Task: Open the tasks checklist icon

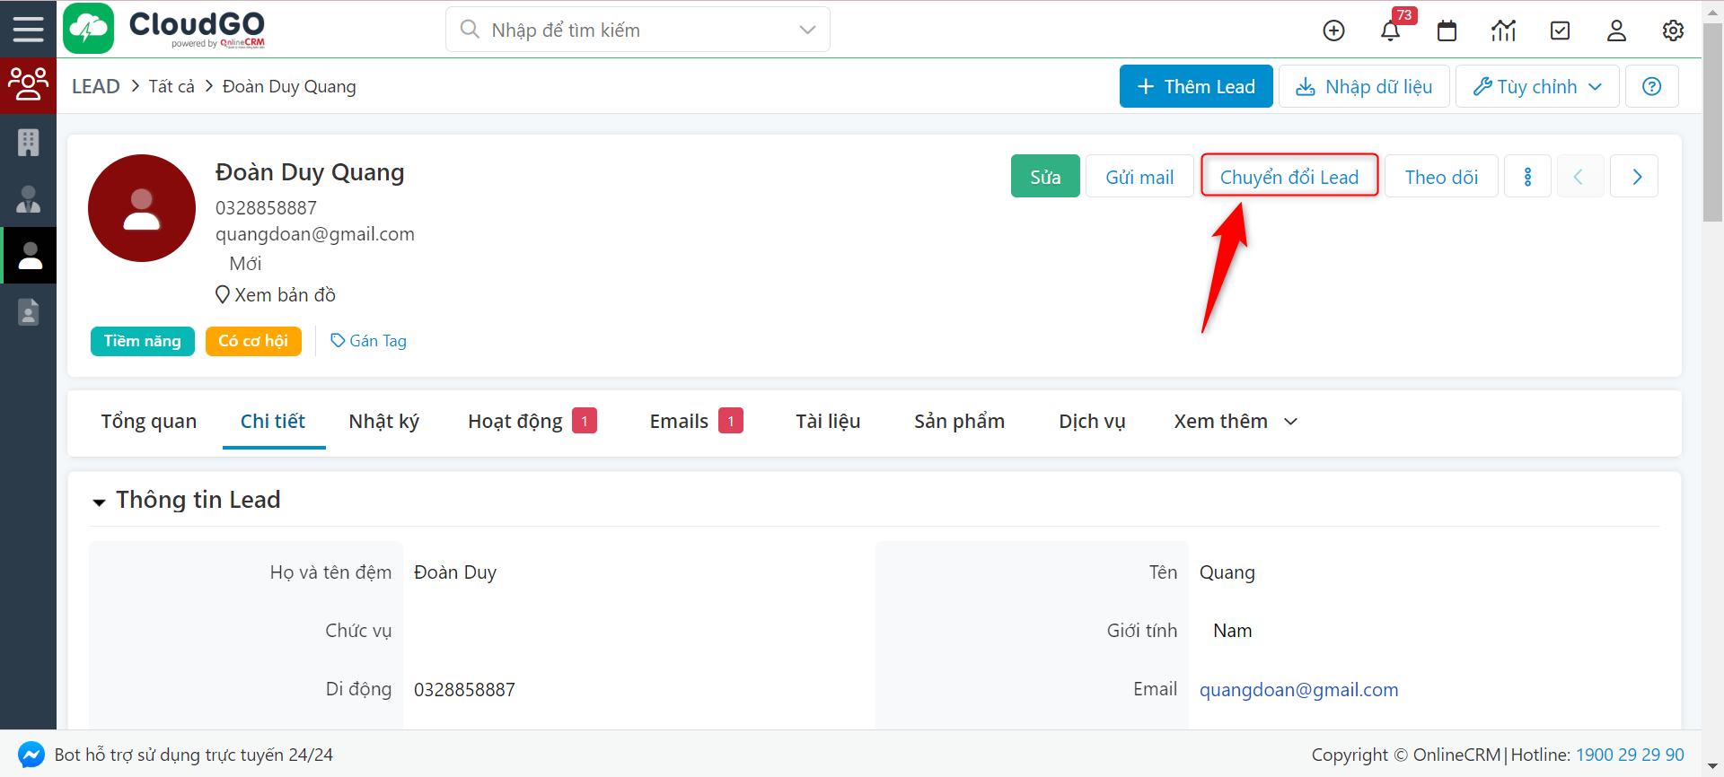Action: pyautogui.click(x=1561, y=31)
